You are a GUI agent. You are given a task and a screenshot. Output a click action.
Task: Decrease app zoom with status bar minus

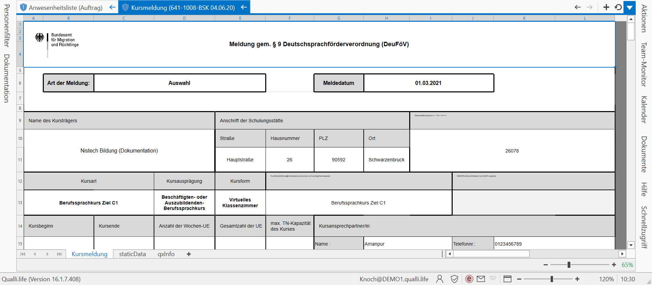click(x=519, y=279)
